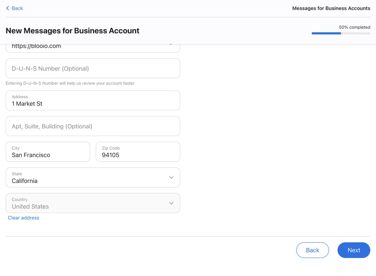Open the State dropdown showing California
This screenshot has height=276, width=376.
[x=93, y=177]
